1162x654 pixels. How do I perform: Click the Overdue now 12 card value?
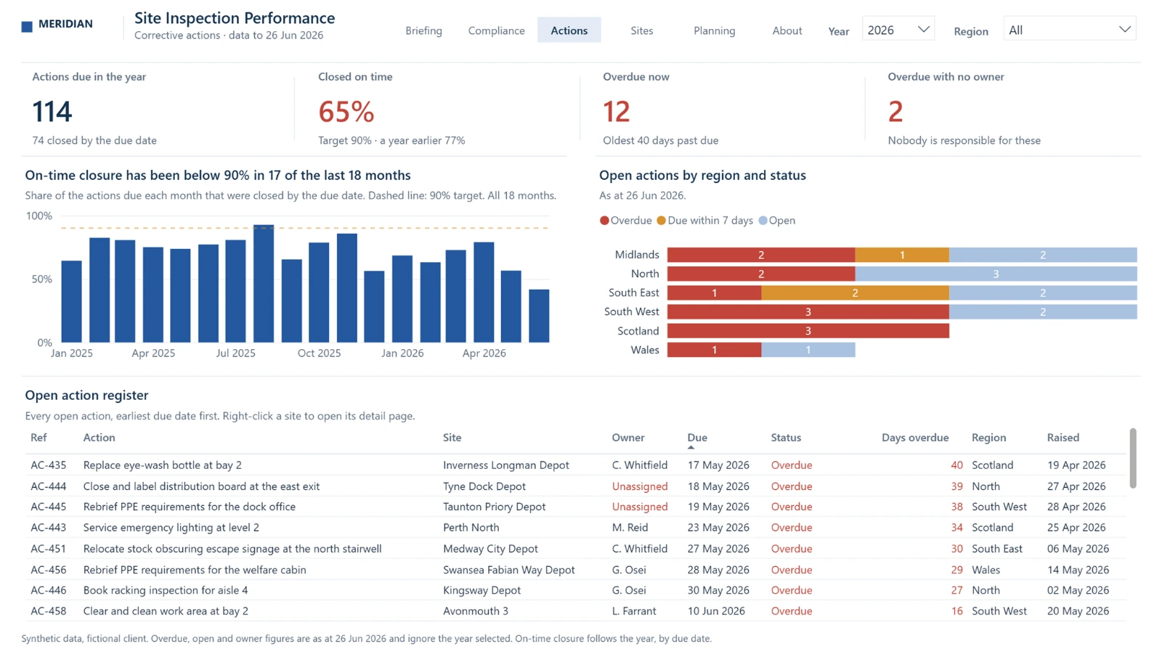pyautogui.click(x=617, y=112)
